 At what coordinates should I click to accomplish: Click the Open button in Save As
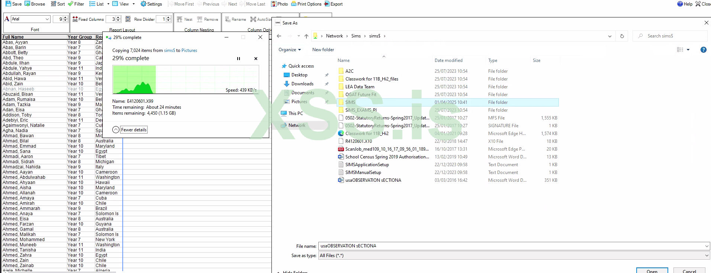[x=652, y=271]
